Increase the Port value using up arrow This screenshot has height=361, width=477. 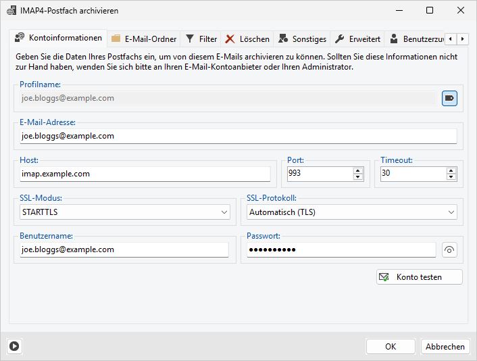pyautogui.click(x=358, y=170)
